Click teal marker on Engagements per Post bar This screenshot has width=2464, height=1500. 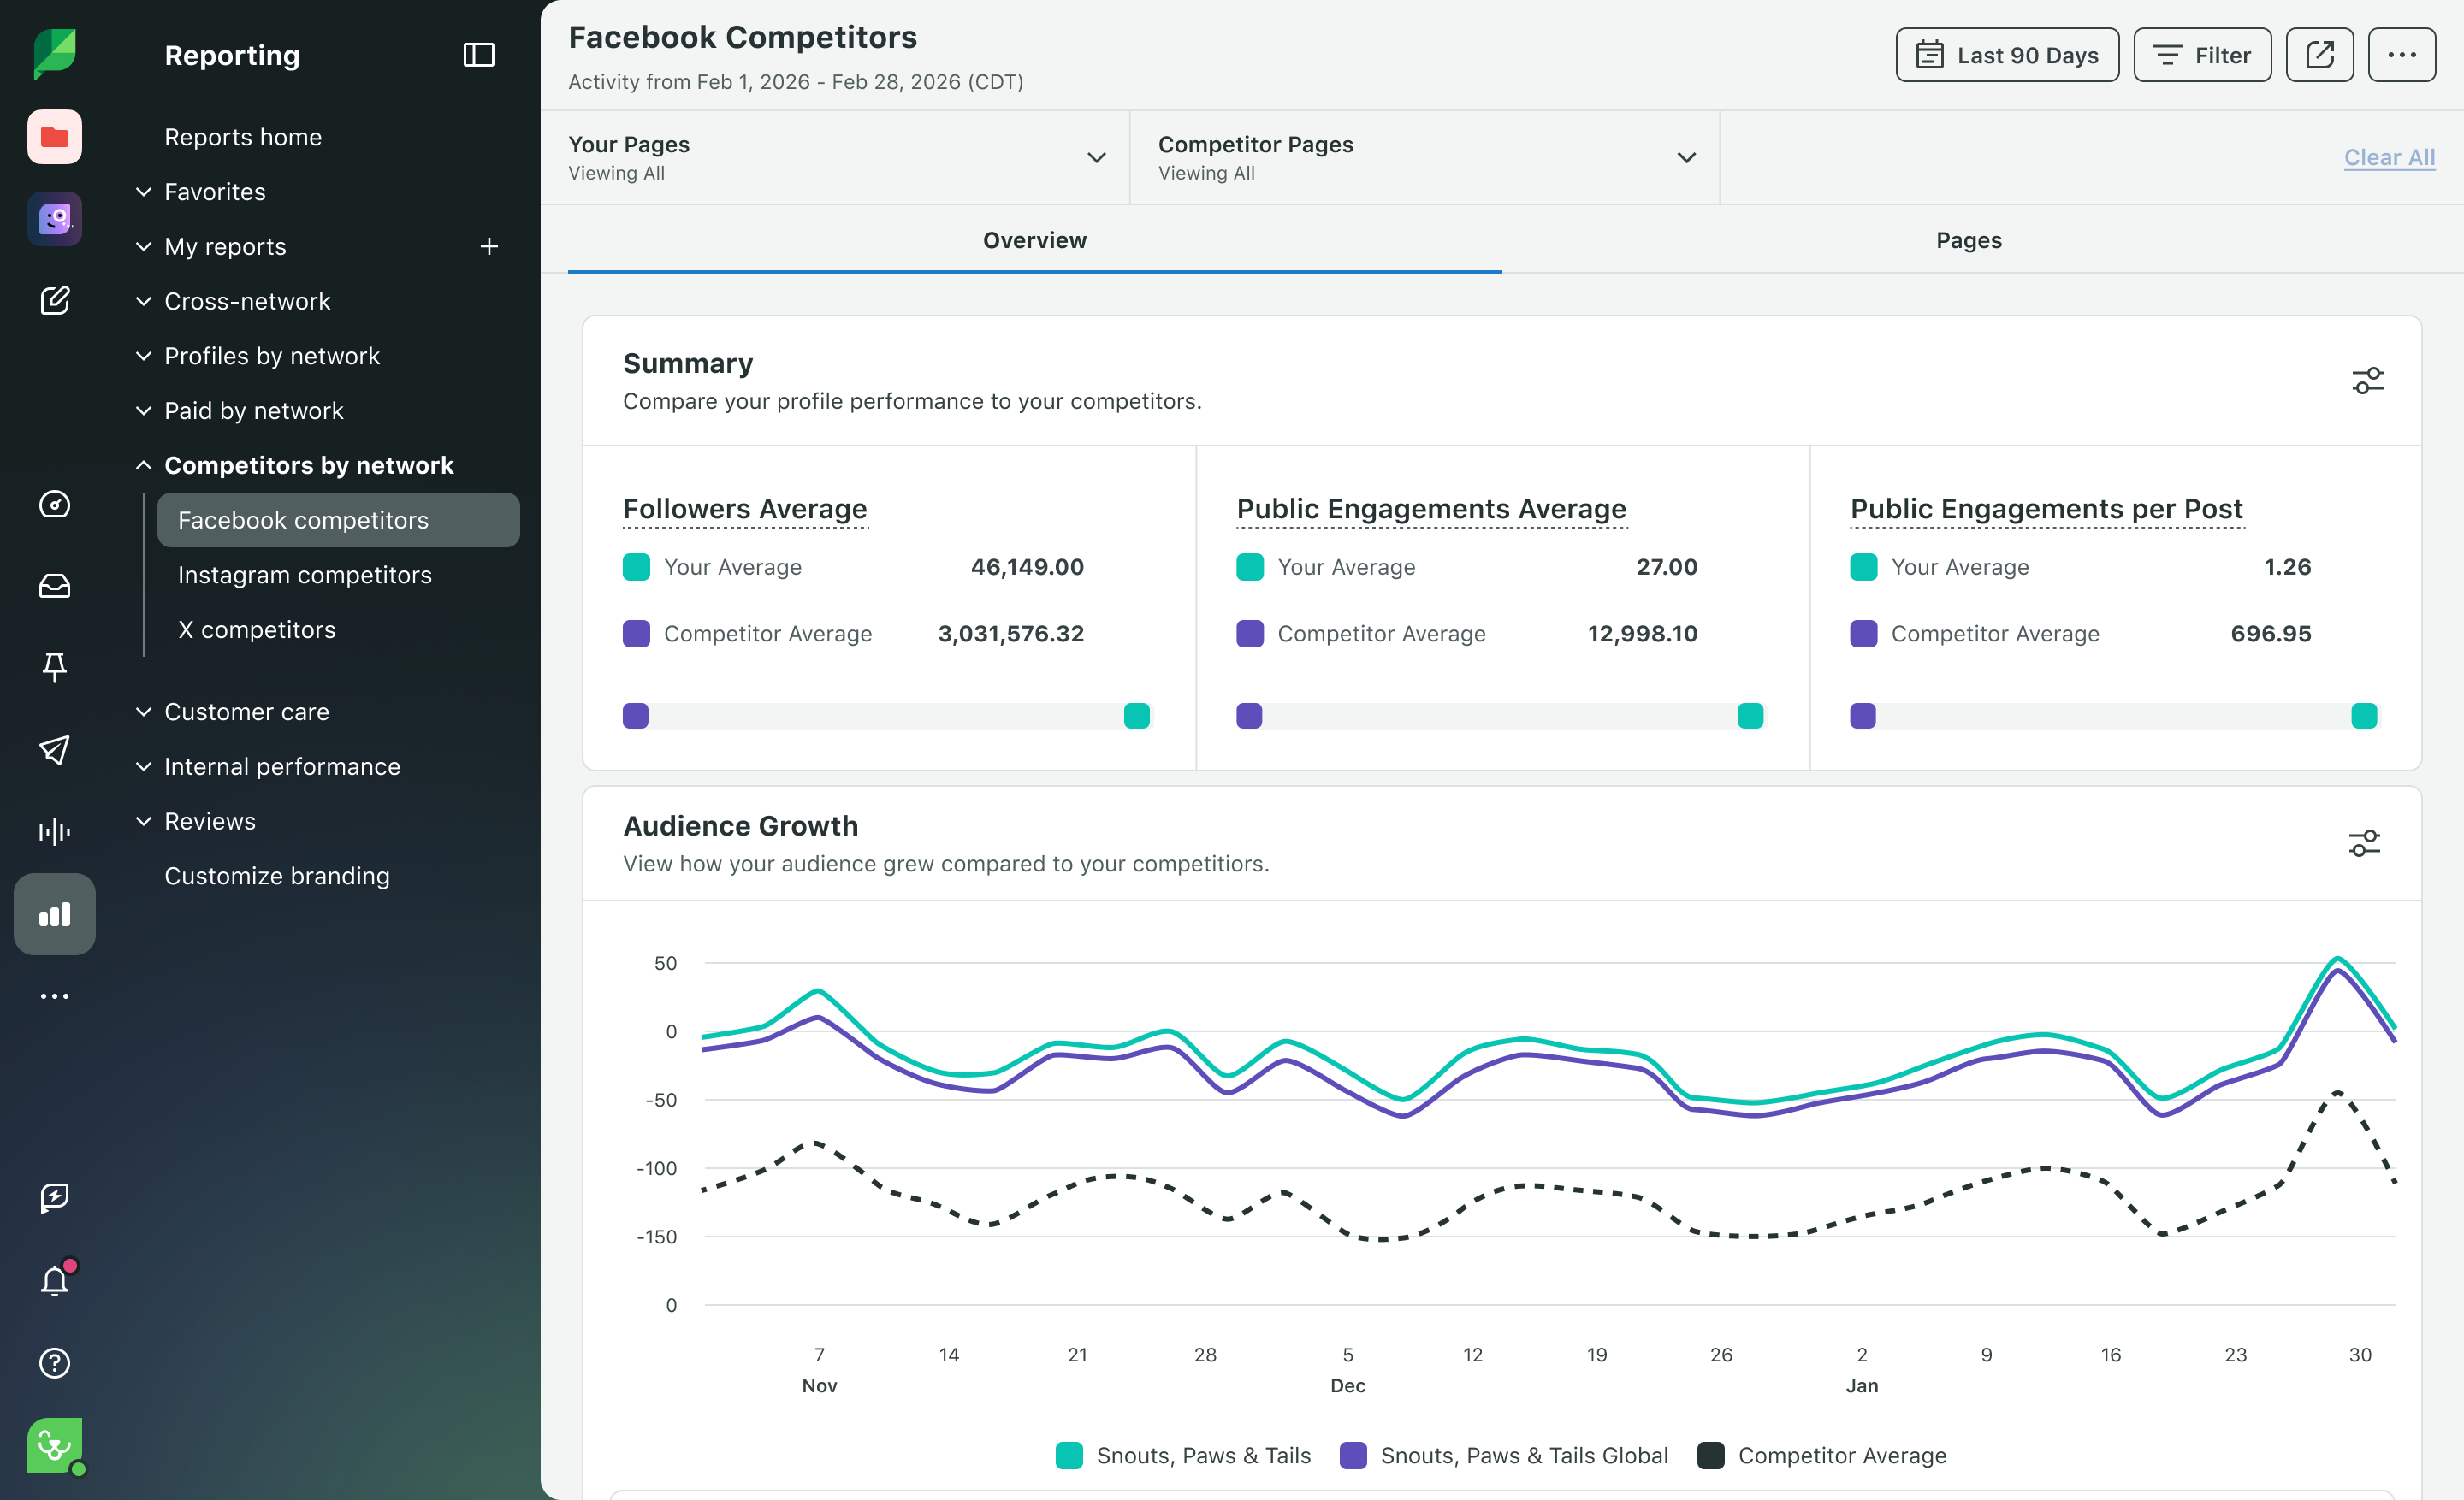pyautogui.click(x=2364, y=716)
